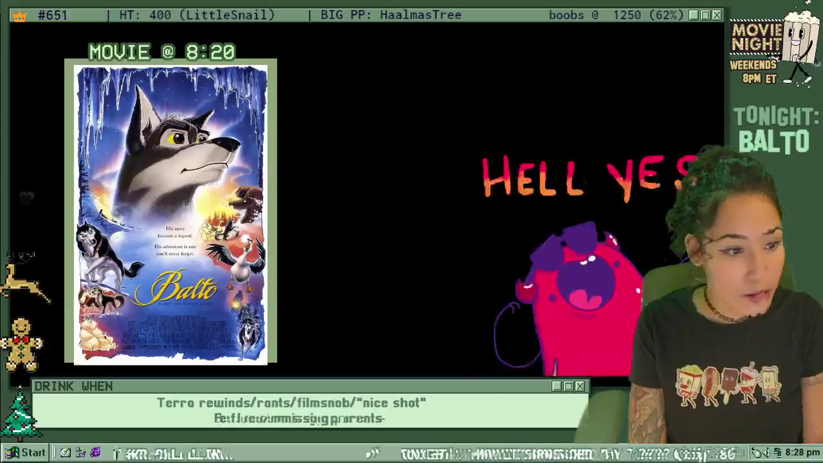Open the network computer tray icon
The width and height of the screenshot is (823, 463).
[x=777, y=452]
